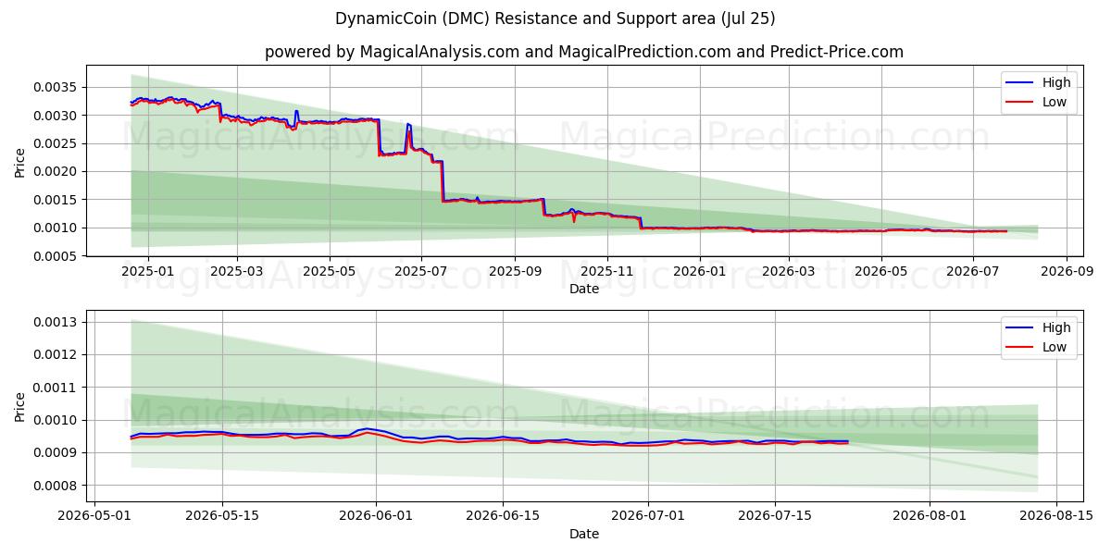The width and height of the screenshot is (1111, 555).
Task: Click the 2026-05-15 date tick label
Action: tap(222, 516)
